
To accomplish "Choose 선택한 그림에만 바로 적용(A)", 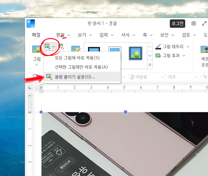I will click(82, 67).
